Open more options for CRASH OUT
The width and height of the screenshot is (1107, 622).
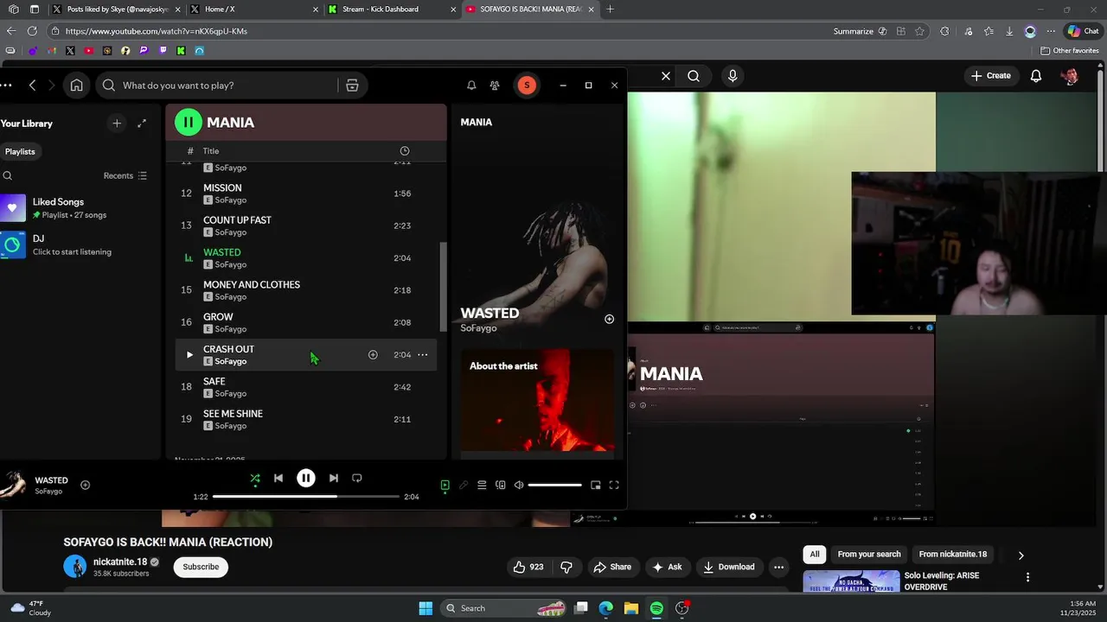click(423, 355)
